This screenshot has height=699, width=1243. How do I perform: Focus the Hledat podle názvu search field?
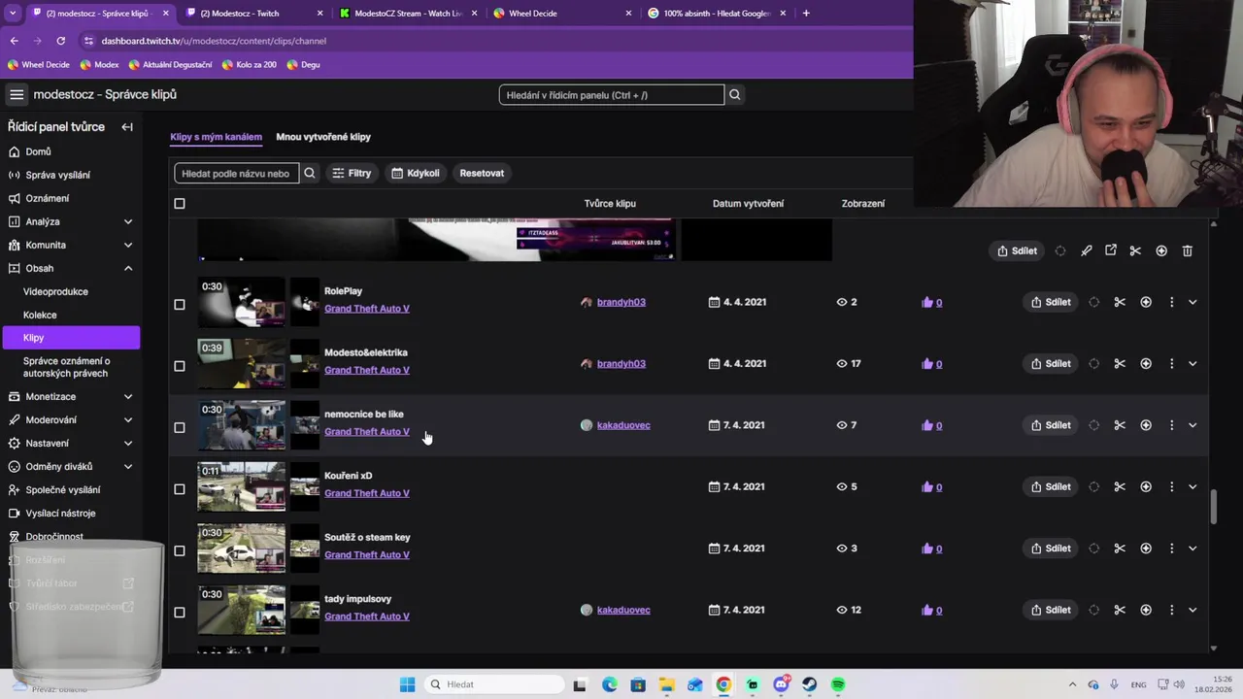tap(236, 173)
